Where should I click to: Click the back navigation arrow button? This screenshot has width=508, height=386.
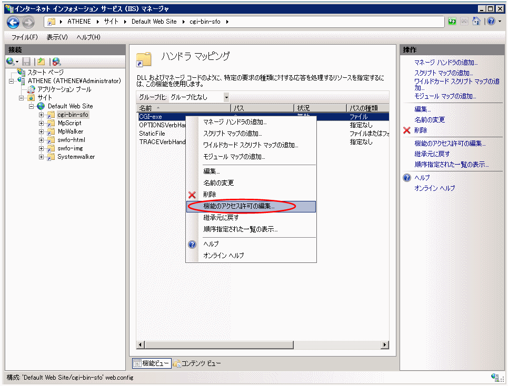(x=13, y=22)
